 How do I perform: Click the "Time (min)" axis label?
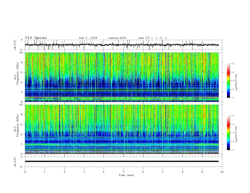point(126,175)
